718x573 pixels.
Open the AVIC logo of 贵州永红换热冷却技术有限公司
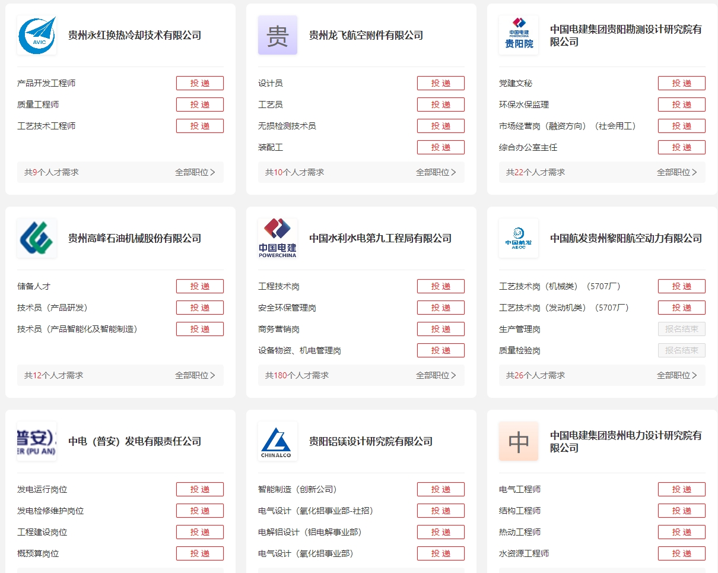point(37,36)
